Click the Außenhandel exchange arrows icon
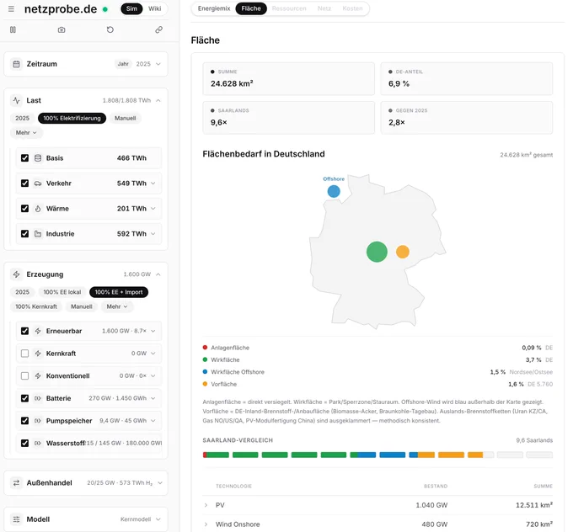The width and height of the screenshot is (573, 532). pos(17,482)
